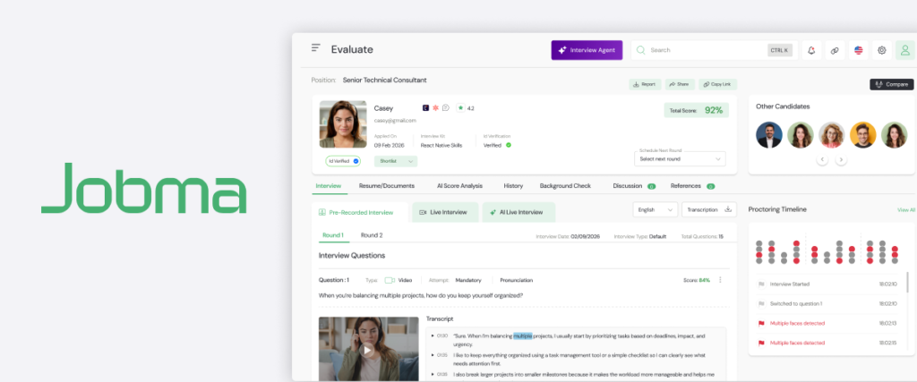
Task: Click the Total Score 92% badge
Action: pos(697,110)
